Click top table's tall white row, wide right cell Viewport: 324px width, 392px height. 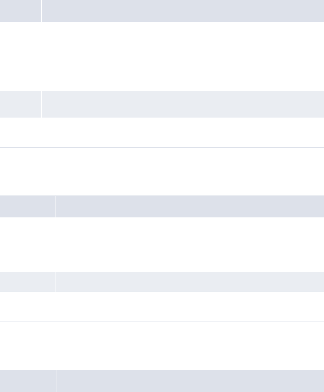pyautogui.click(x=183, y=56)
